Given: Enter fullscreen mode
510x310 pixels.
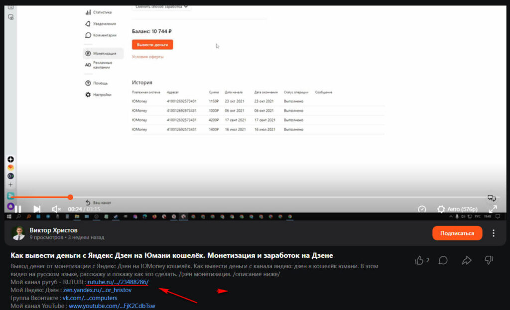Looking at the screenshot, I should point(492,209).
